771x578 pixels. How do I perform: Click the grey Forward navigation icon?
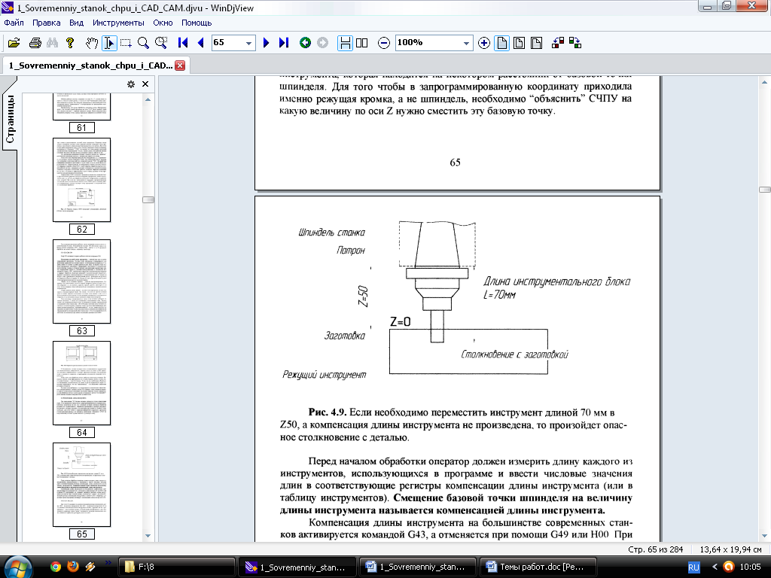point(322,43)
